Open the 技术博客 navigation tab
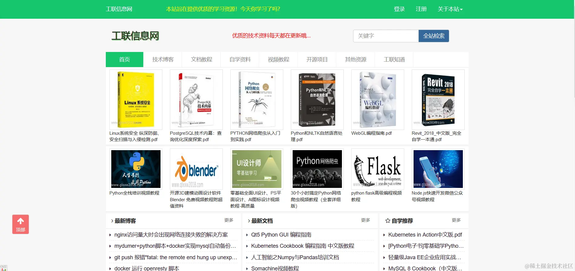The width and height of the screenshot is (575, 271). coord(163,60)
